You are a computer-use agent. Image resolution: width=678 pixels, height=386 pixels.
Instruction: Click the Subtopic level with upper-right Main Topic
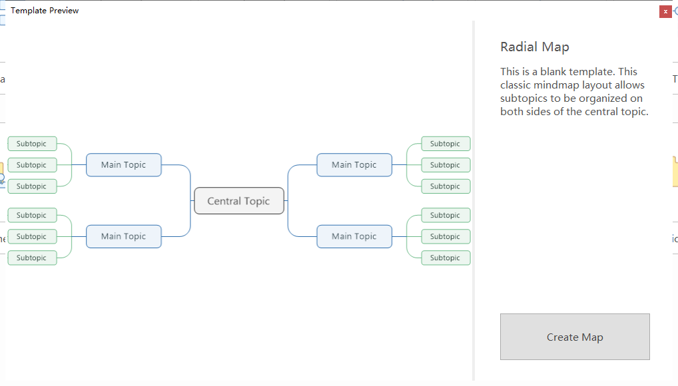[446, 164]
